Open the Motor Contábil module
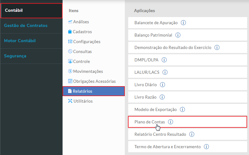The height and width of the screenshot is (155, 249). point(20,41)
